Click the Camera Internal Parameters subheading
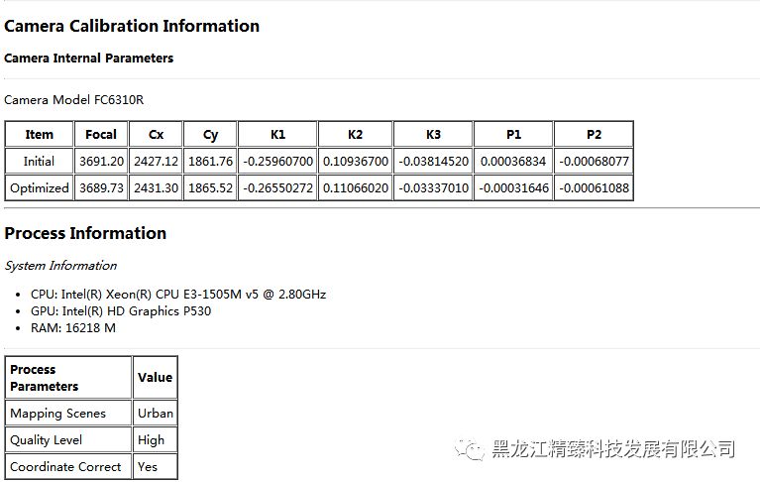 (88, 59)
